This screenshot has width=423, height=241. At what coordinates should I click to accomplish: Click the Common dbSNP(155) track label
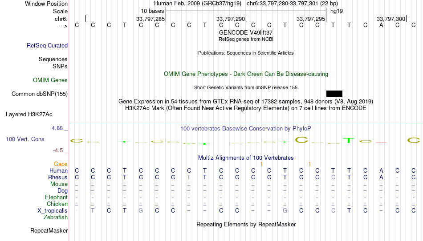point(40,94)
